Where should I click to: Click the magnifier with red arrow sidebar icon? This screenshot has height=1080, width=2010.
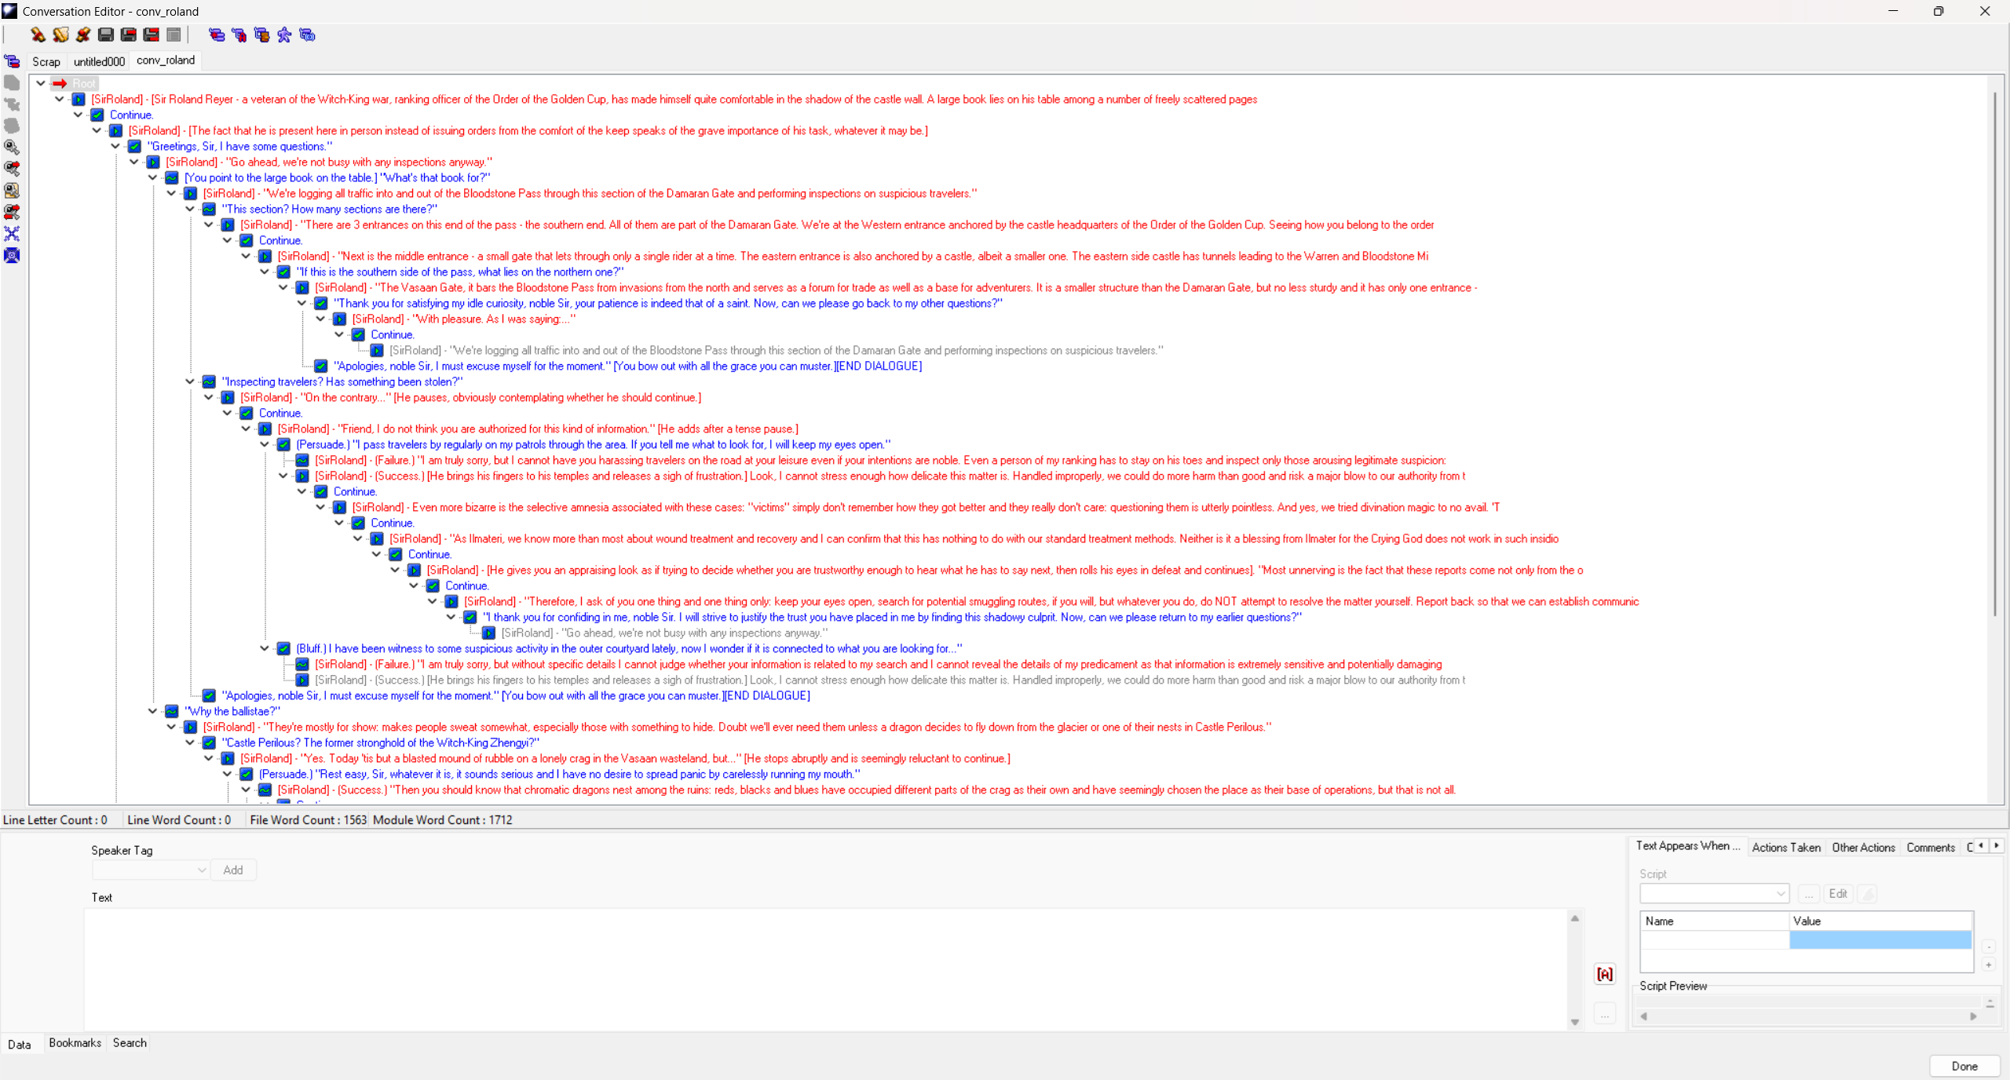(x=12, y=169)
